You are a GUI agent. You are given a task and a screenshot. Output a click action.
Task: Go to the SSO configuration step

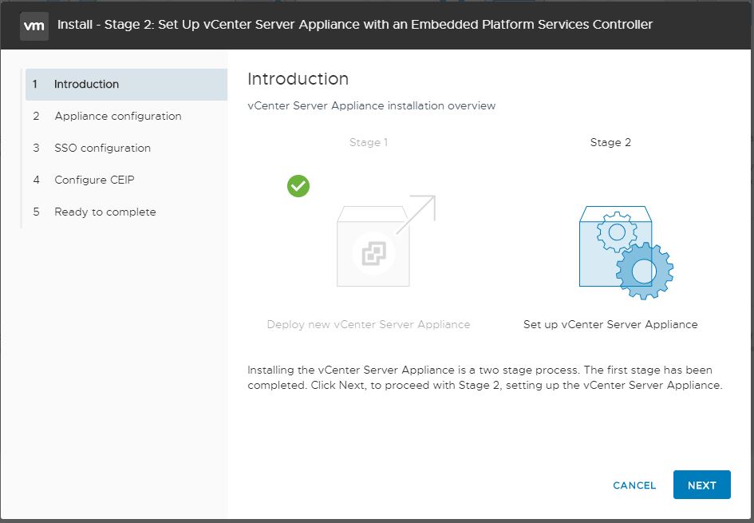coord(126,148)
